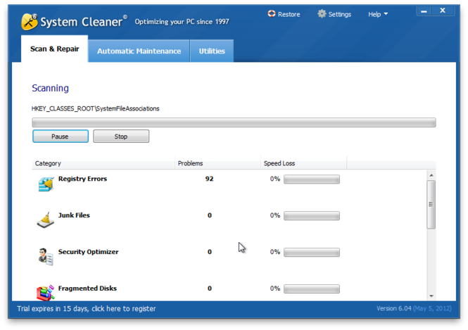Click the main scanning progress bar

click(234, 122)
